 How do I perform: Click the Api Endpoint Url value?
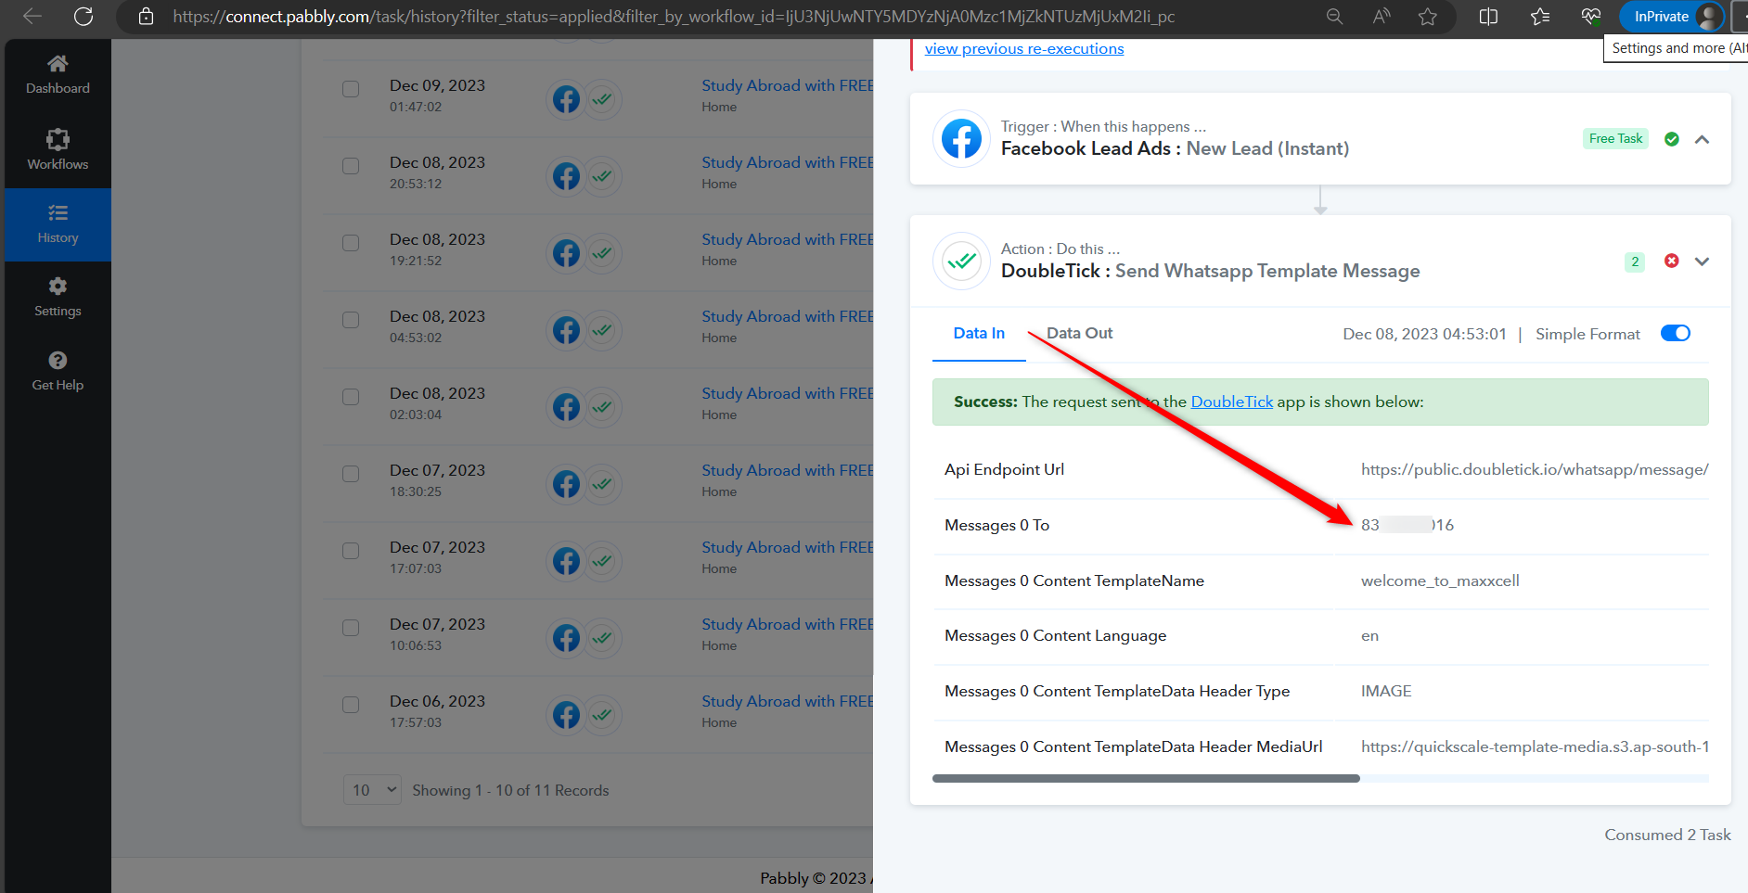(1535, 470)
